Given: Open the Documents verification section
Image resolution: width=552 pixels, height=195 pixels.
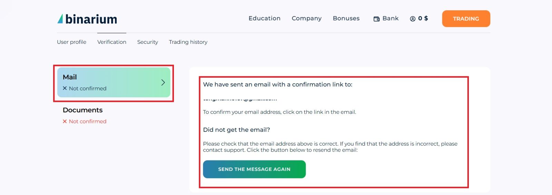Looking at the screenshot, I should coord(82,110).
